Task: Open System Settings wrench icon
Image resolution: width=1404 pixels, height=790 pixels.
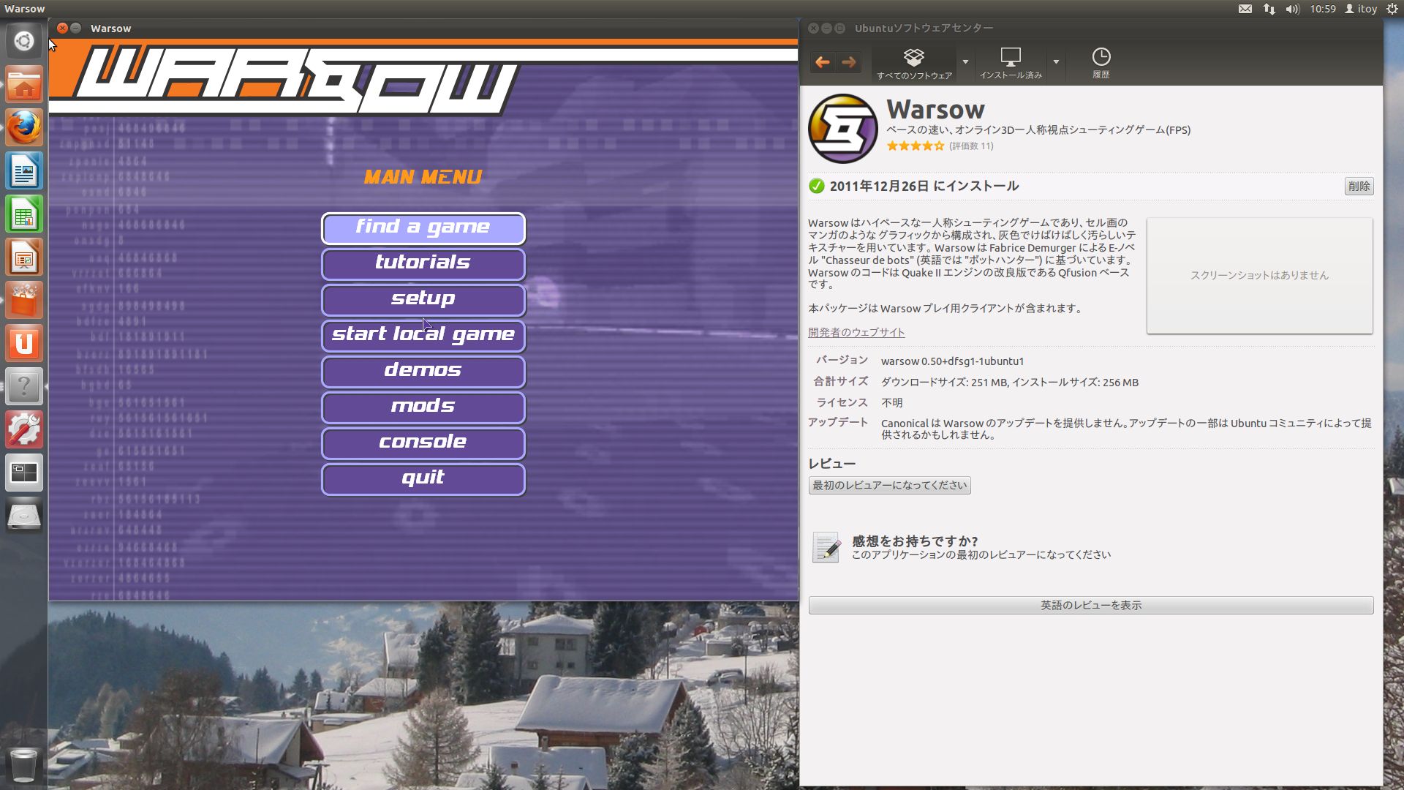Action: pos(23,430)
